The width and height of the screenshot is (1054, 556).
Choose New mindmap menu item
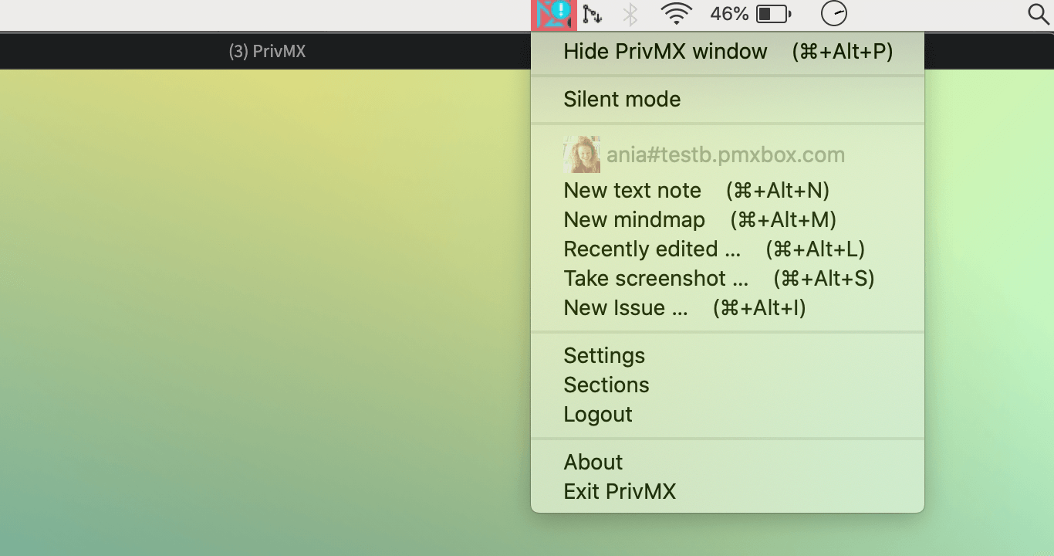(728, 220)
